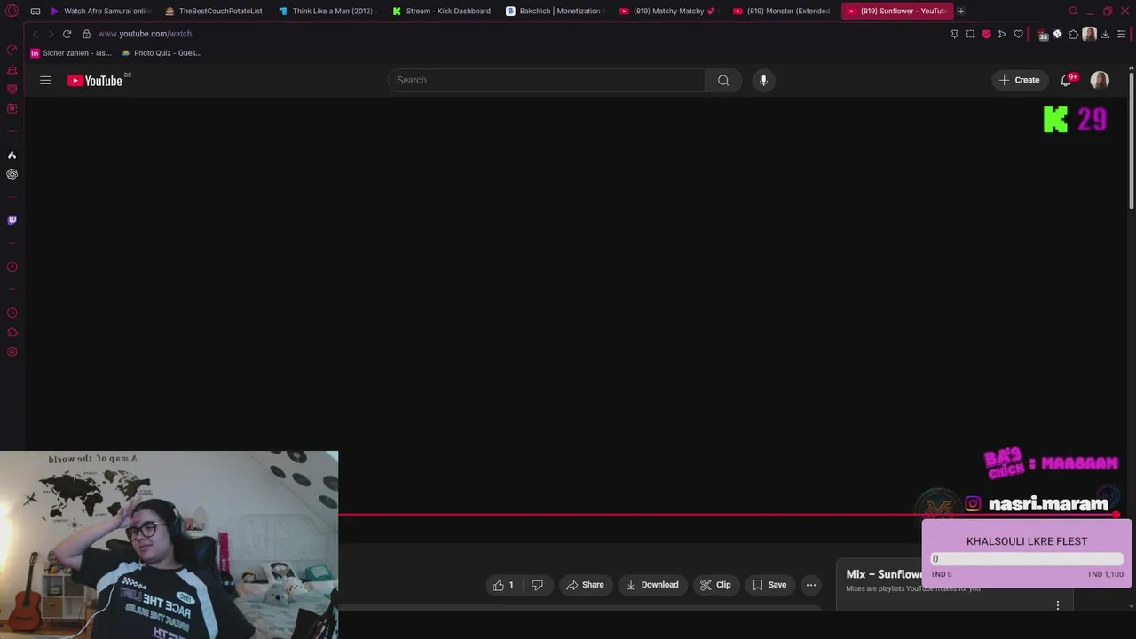Image resolution: width=1136 pixels, height=639 pixels.
Task: Seek along the red video progress bar
Action: 728,514
